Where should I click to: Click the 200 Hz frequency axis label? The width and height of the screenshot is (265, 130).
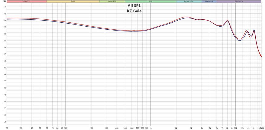[x=91, y=128]
